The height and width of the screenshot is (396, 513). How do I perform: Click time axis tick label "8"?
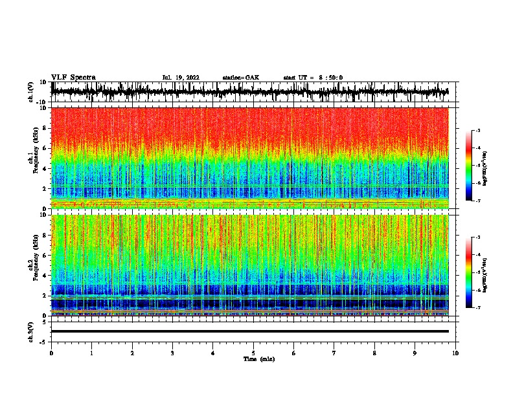click(x=374, y=353)
